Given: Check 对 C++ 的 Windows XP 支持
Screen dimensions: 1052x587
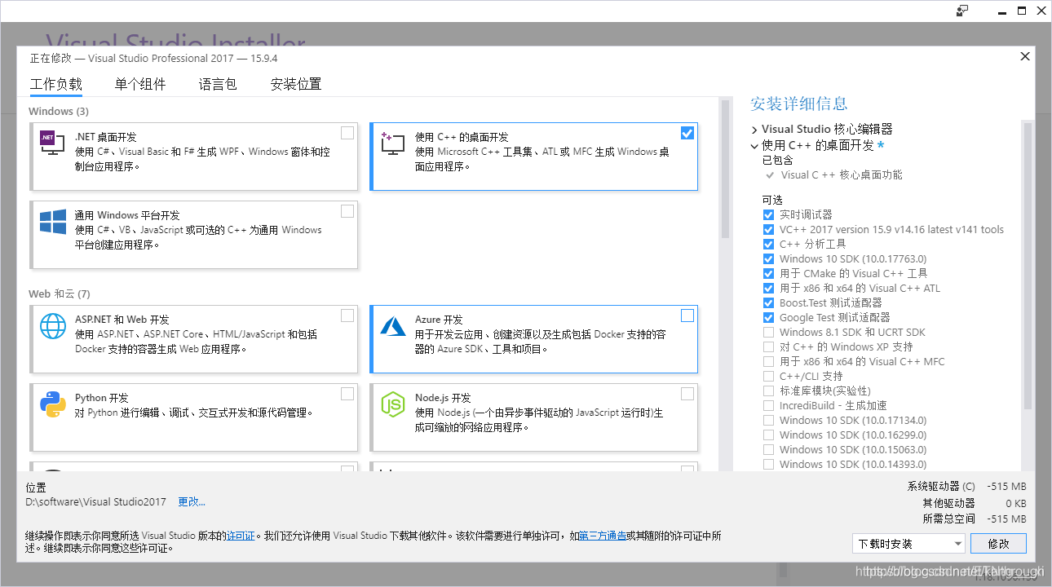Looking at the screenshot, I should point(768,346).
